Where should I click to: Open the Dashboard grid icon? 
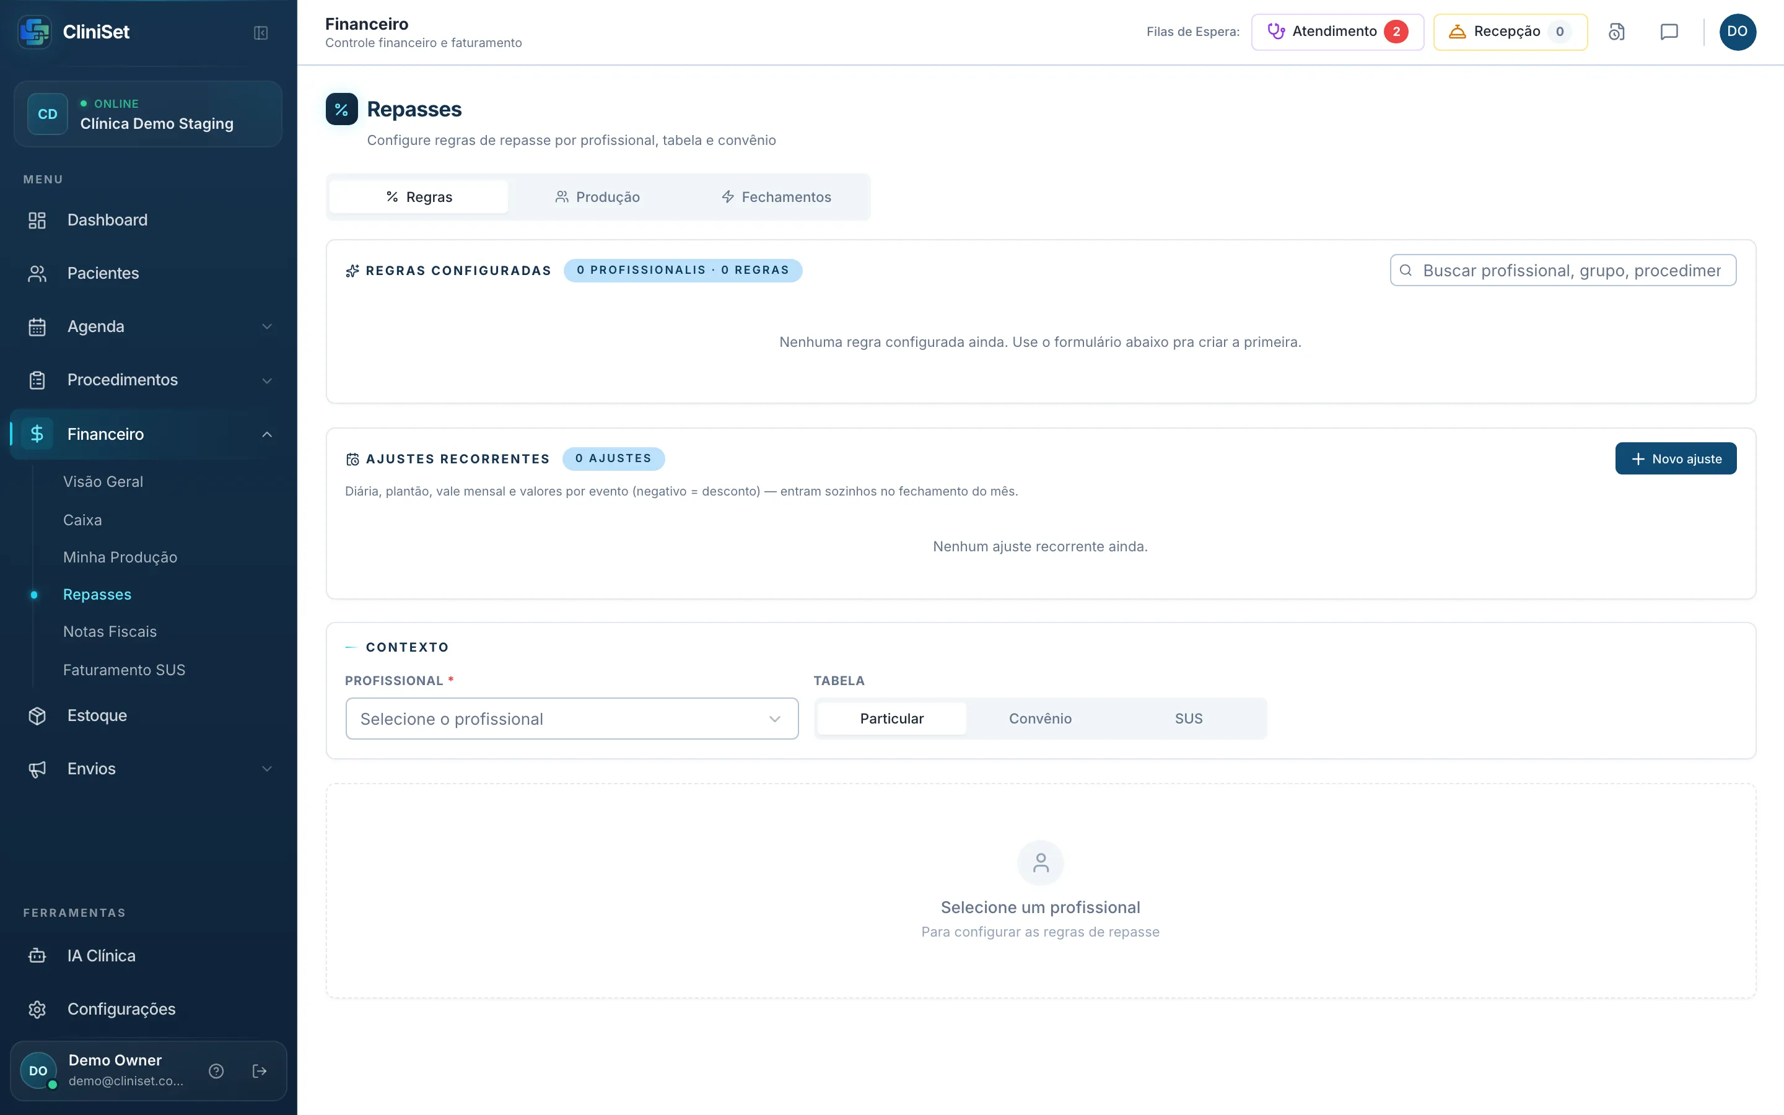[x=37, y=220]
